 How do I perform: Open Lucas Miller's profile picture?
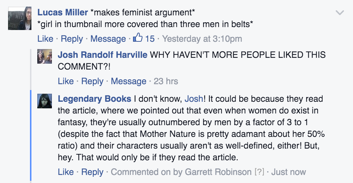click(17, 18)
